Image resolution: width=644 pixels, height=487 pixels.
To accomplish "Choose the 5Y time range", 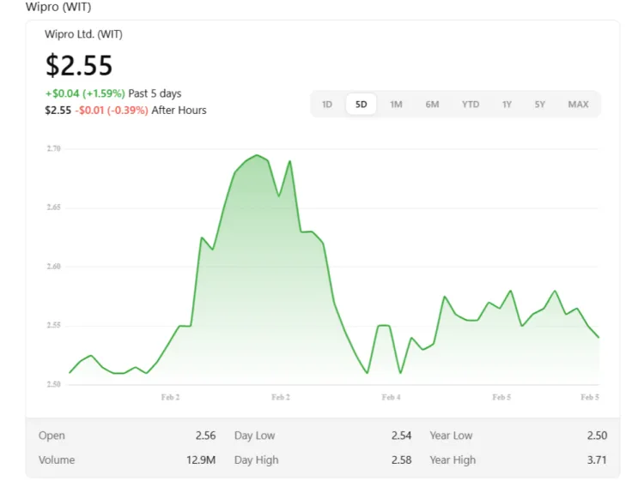I will 540,105.
